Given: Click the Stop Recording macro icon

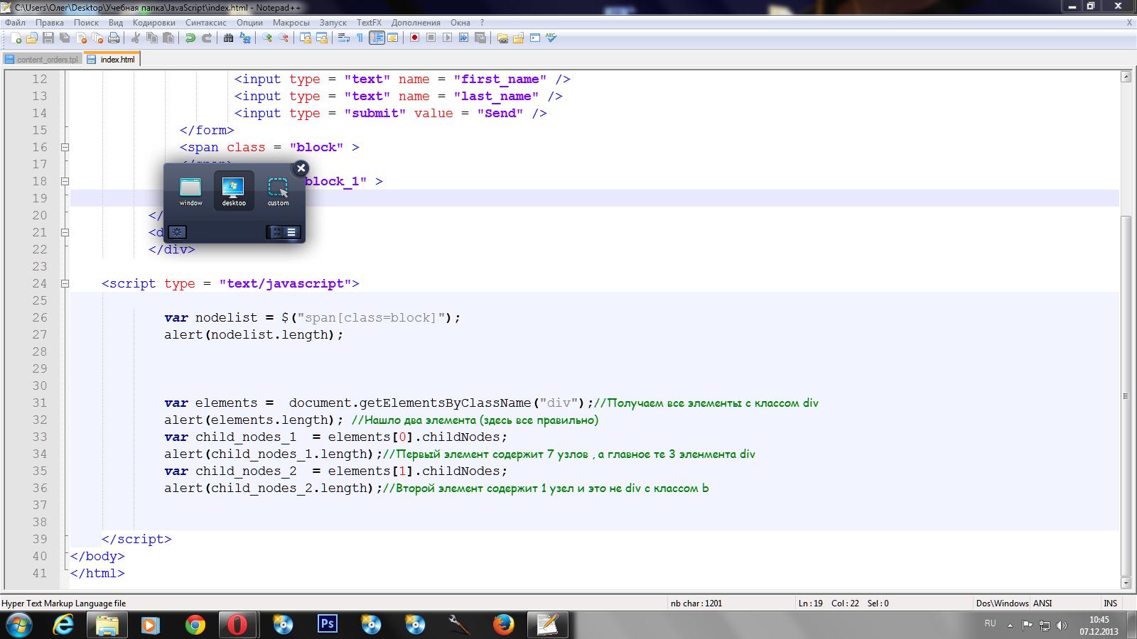Looking at the screenshot, I should tap(431, 38).
